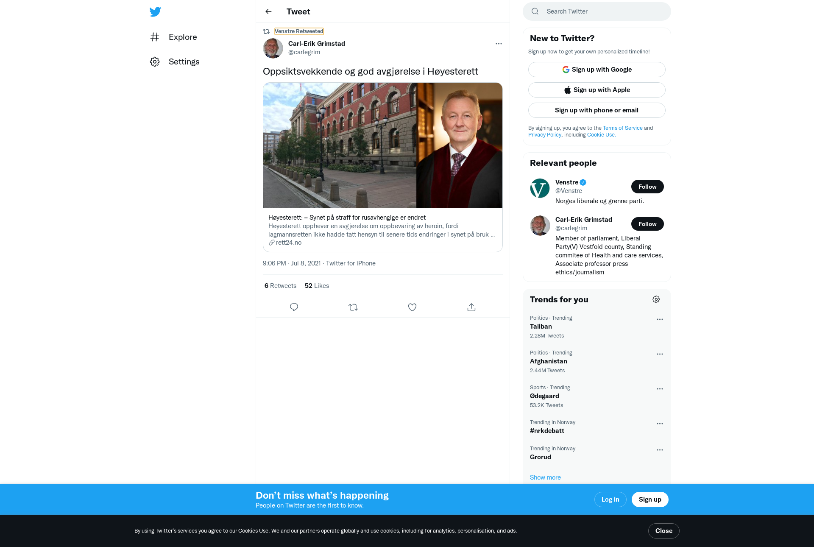Open the Explore menu item
This screenshot has width=814, height=547.
[173, 37]
